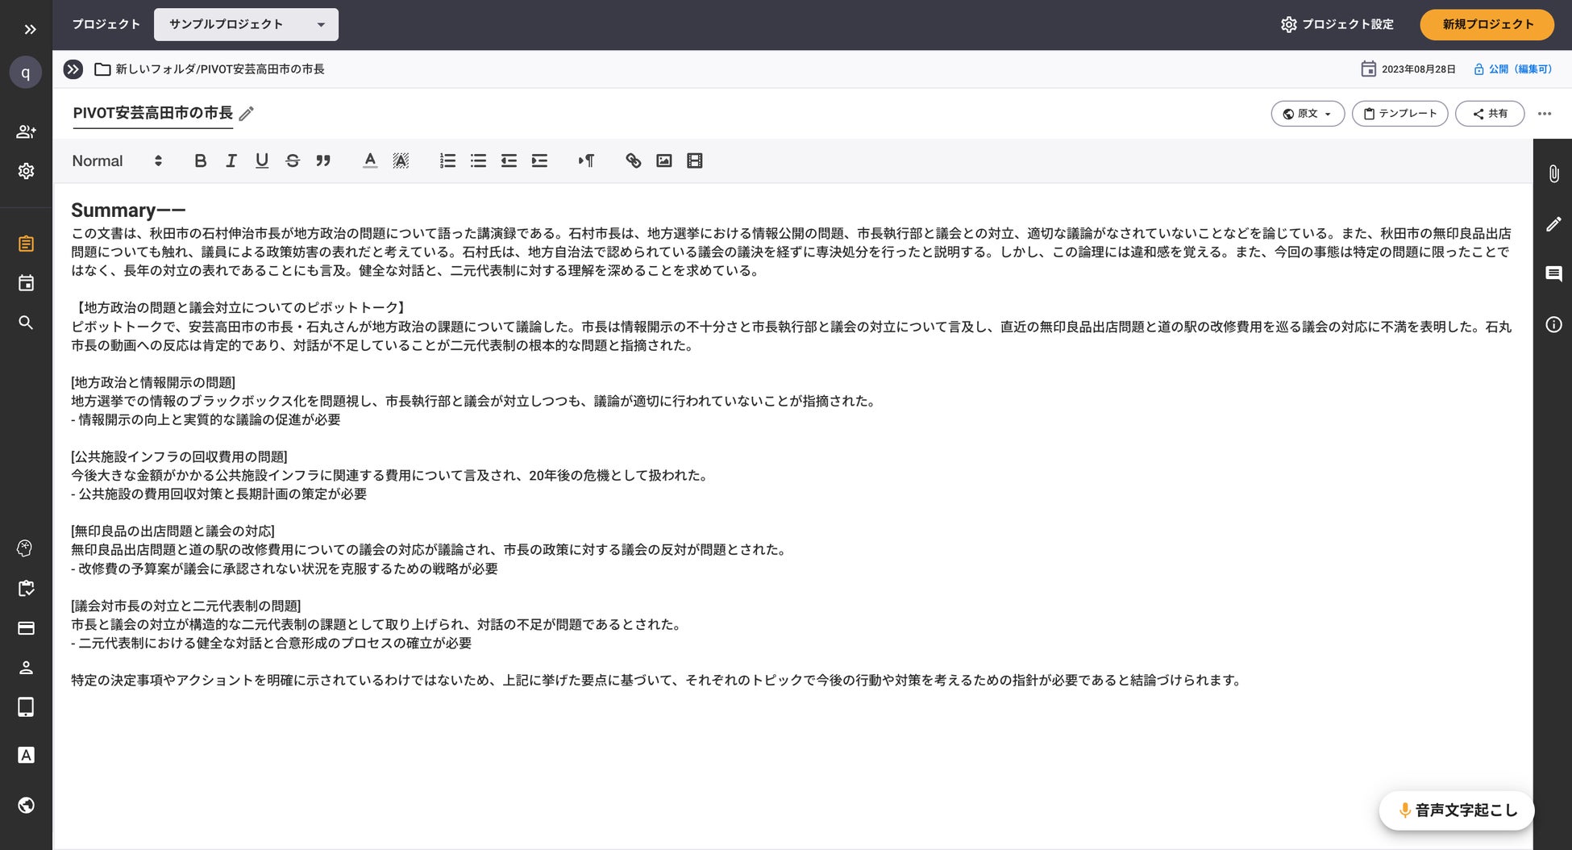Click the [公共施設インフラの回収費用の問題] heading
This screenshot has width=1572, height=850.
pyautogui.click(x=179, y=456)
